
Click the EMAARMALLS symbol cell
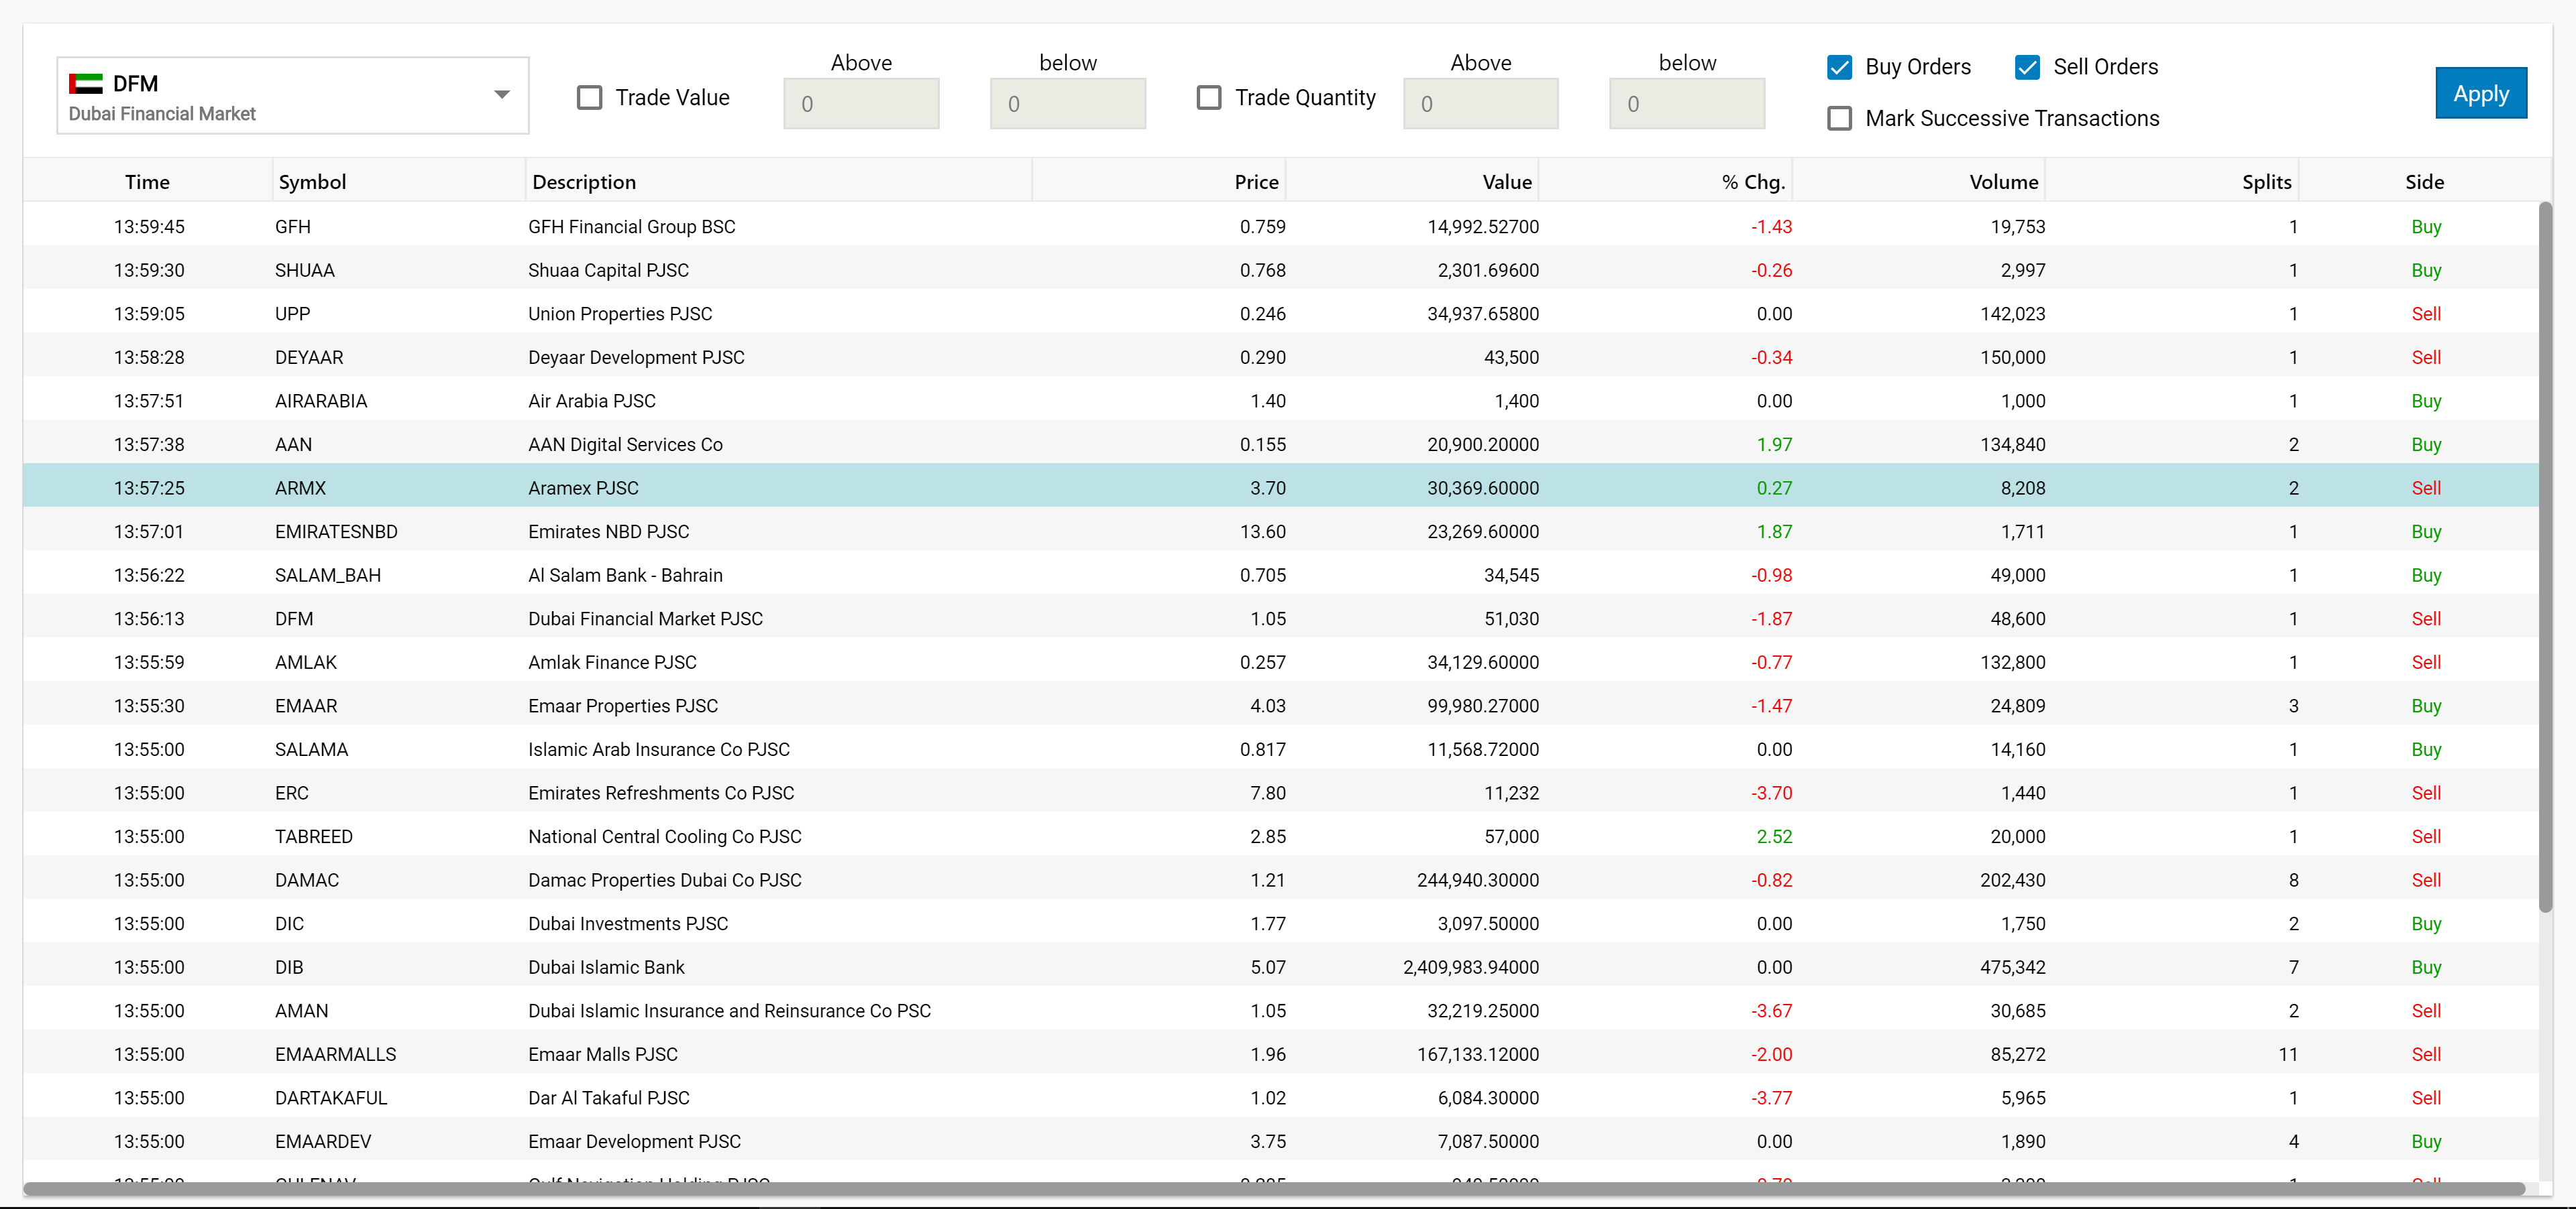pyautogui.click(x=335, y=1054)
